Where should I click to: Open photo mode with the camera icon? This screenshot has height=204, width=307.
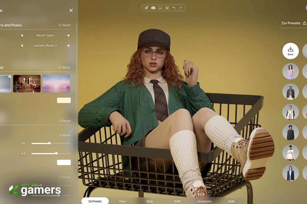(x=153, y=8)
